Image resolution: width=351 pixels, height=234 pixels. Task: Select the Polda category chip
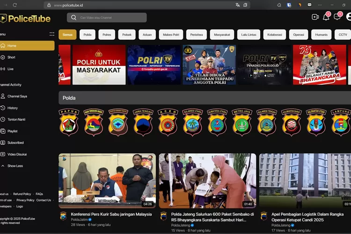coord(87,35)
